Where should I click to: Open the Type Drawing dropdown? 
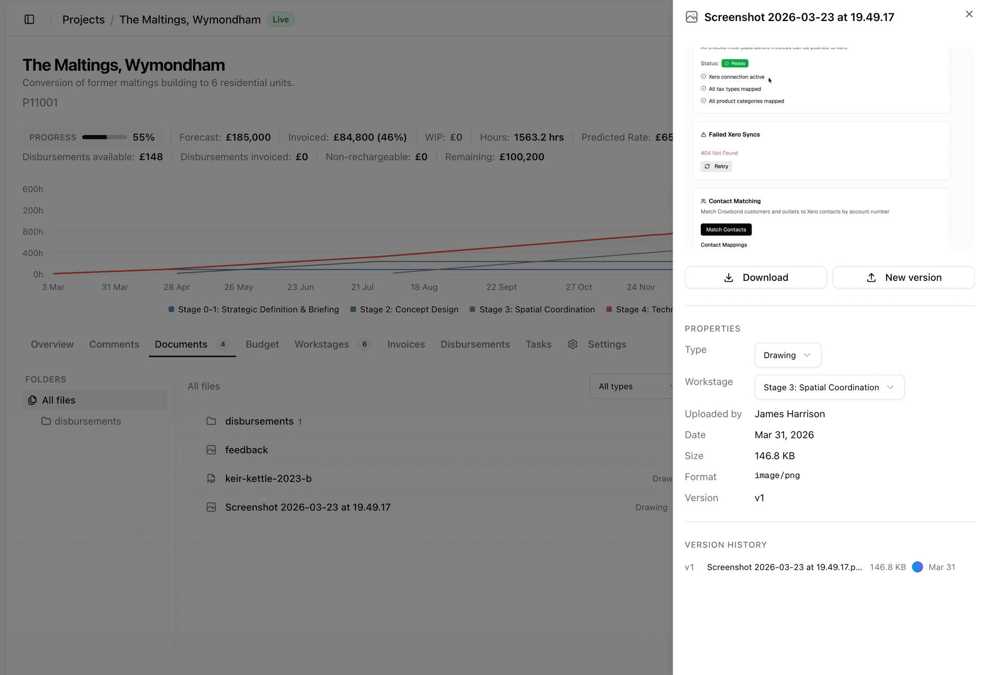787,355
